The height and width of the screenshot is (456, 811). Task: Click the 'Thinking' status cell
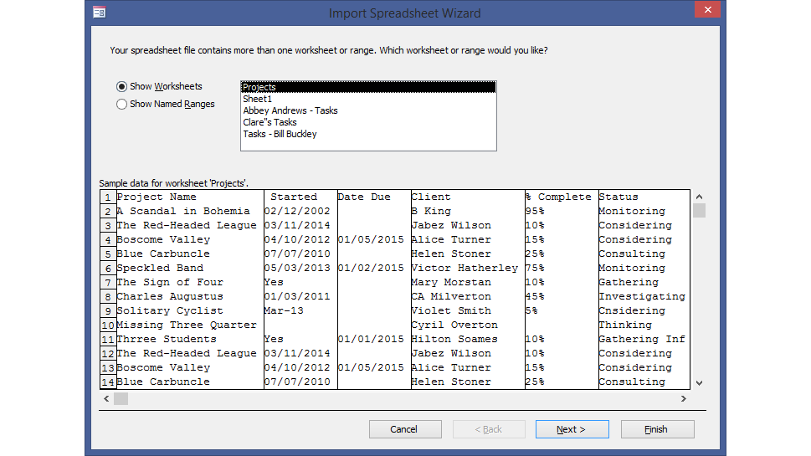coord(644,325)
